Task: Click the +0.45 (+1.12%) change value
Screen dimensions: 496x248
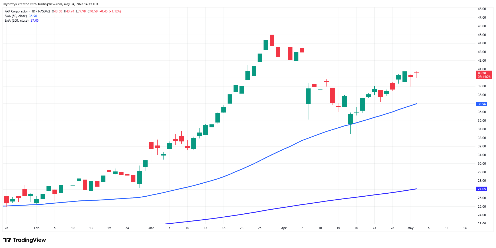Action: [110, 11]
